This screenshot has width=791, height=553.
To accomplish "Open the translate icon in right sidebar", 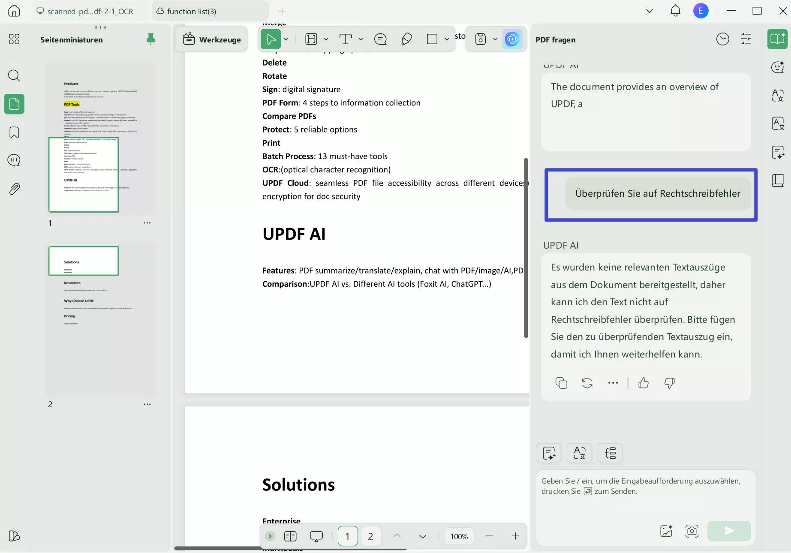I will click(x=778, y=95).
